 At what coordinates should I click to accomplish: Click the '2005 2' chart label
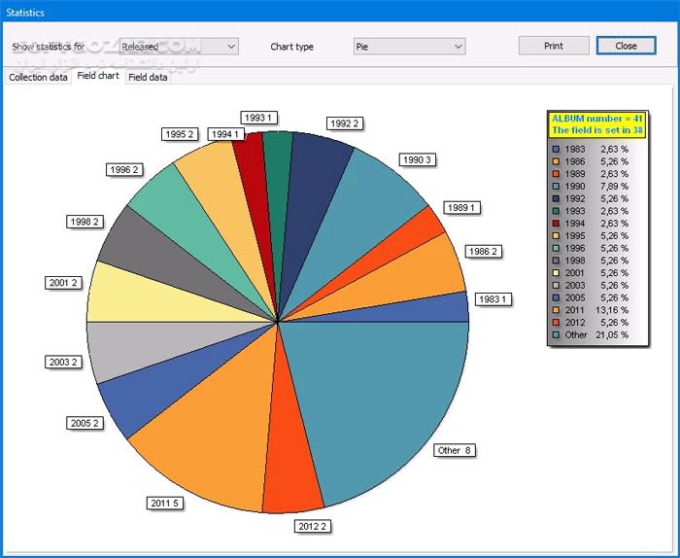pos(85,423)
